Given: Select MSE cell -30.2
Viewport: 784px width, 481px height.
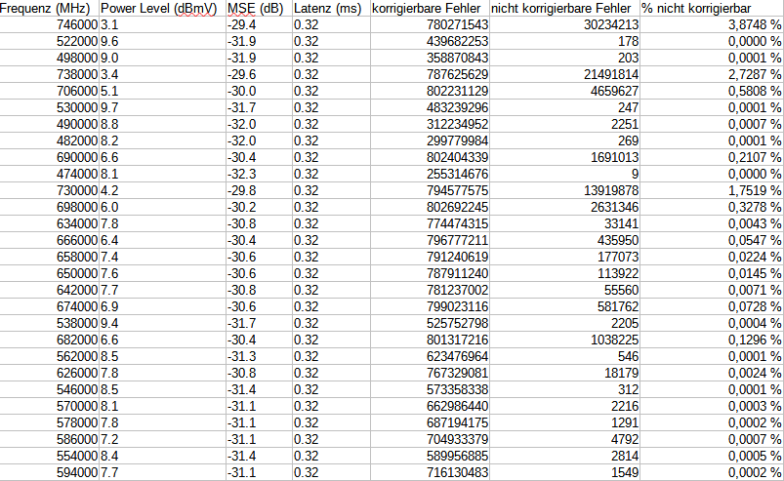Looking at the screenshot, I should pyautogui.click(x=259, y=207).
